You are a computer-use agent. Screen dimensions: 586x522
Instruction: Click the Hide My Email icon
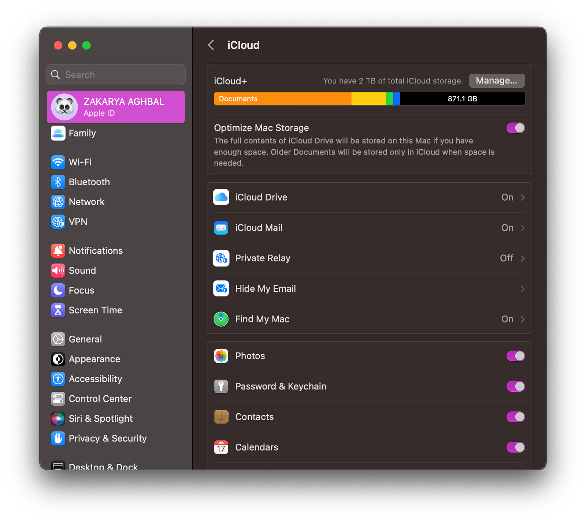click(x=221, y=288)
